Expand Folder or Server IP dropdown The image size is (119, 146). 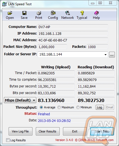pos(105,54)
